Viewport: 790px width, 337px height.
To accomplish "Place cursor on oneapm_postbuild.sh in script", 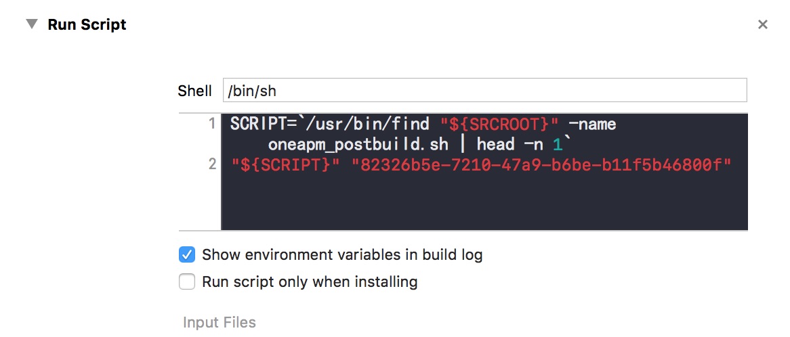I will 358,144.
